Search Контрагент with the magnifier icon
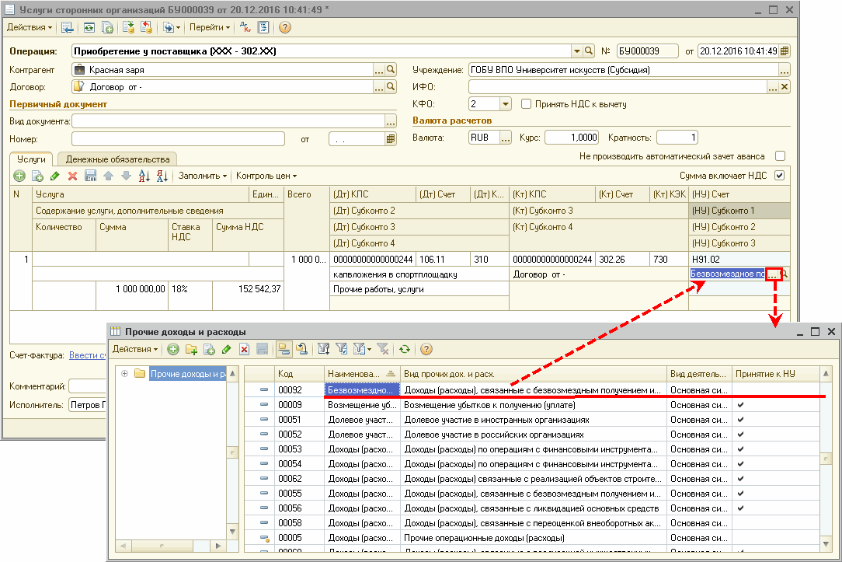 (x=391, y=69)
